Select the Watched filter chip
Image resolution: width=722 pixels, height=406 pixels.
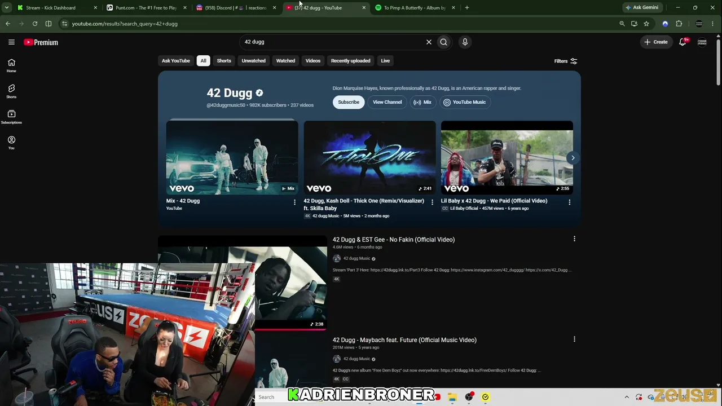pos(285,61)
